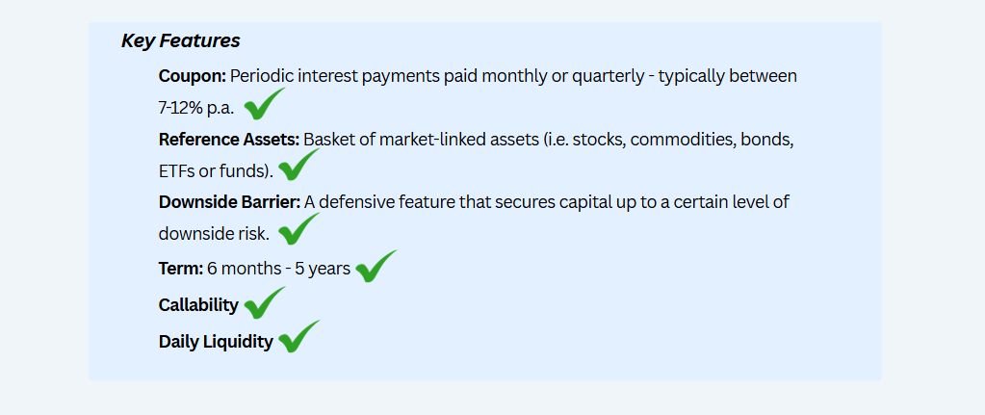Click the bold Coupon label
The height and width of the screenshot is (415, 985).
(193, 77)
